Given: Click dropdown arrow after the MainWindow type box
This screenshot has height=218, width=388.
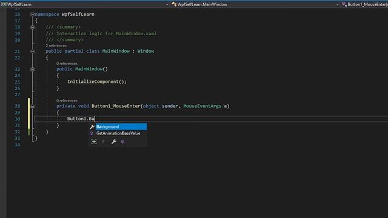Looking at the screenshot, I should [337, 4].
